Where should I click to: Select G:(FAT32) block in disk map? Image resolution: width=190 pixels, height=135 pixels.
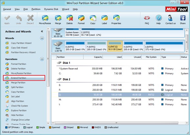tap(115, 46)
